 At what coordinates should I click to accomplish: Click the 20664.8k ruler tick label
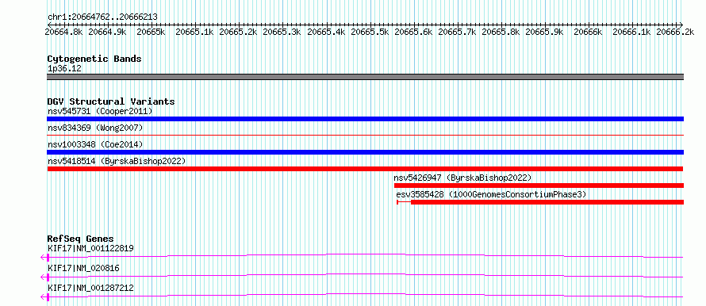pos(64,32)
